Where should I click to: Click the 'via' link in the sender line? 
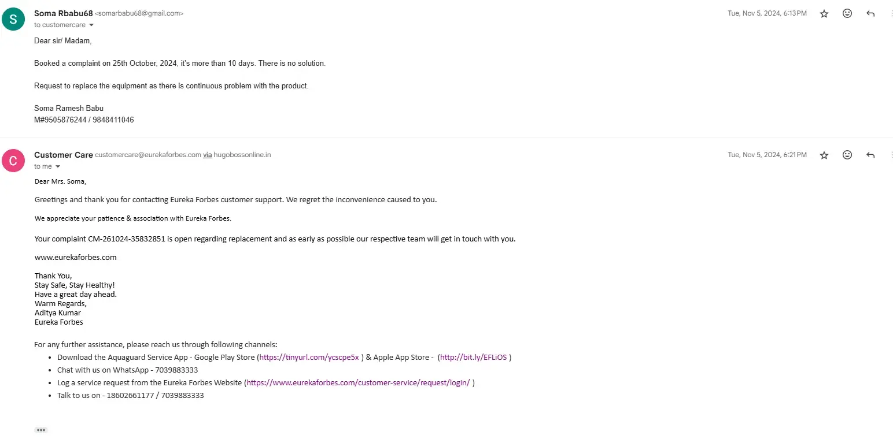(x=207, y=155)
